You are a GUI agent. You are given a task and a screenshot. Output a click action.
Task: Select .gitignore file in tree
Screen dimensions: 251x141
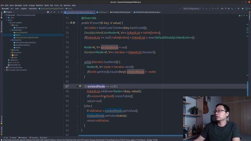click(13, 60)
